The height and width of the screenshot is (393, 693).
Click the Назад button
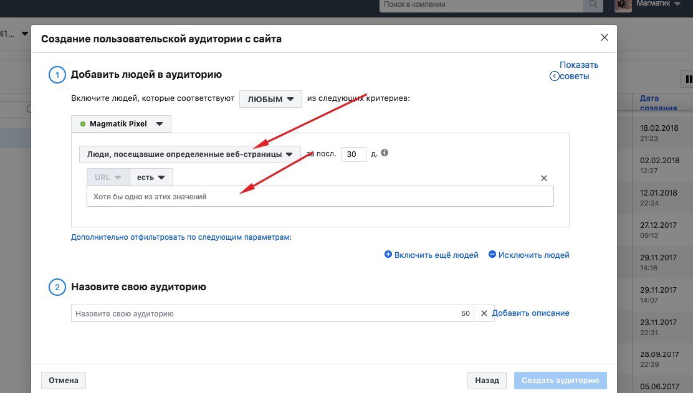click(487, 380)
